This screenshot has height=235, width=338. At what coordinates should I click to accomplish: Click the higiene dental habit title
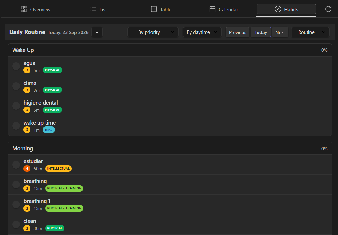tap(41, 103)
